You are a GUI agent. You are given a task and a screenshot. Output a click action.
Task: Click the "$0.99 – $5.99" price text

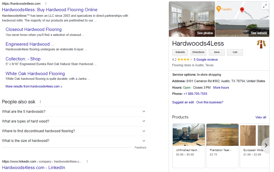[x=185, y=155]
